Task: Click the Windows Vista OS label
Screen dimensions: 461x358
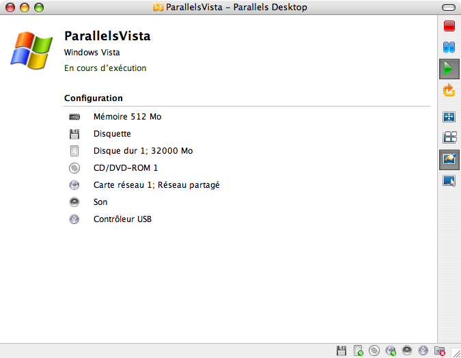Action: coord(92,53)
